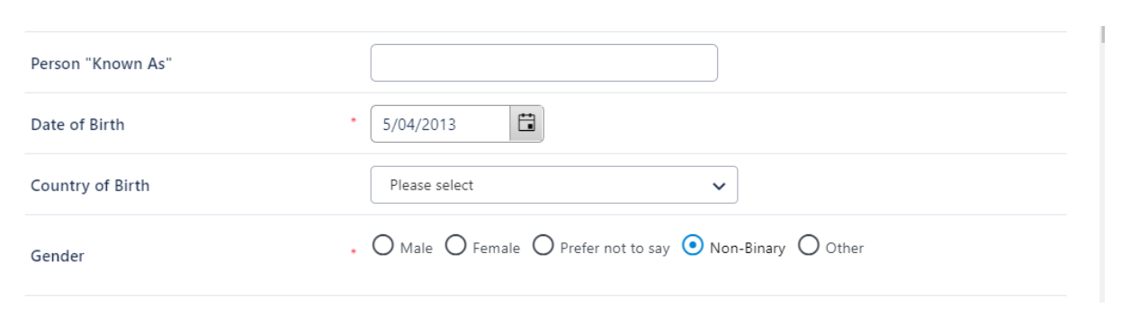
Task: Choose Prefer not to say radio button
Action: click(543, 245)
